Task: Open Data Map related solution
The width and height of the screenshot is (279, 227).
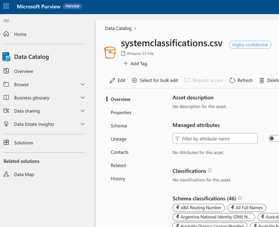Action: pos(24,174)
